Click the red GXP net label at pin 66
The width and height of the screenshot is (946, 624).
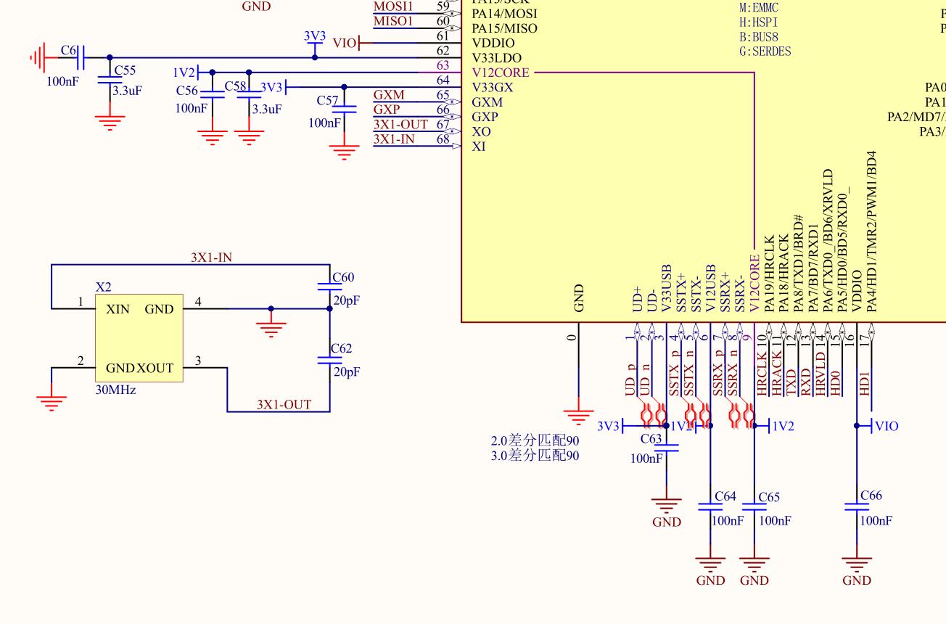point(387,110)
